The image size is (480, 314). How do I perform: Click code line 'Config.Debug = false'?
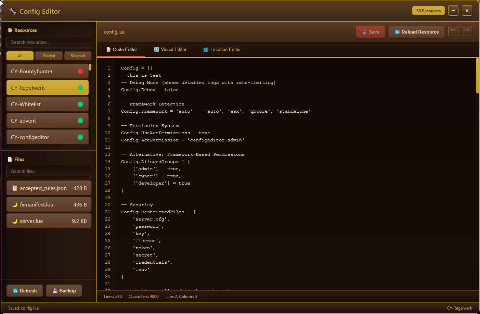tap(150, 90)
